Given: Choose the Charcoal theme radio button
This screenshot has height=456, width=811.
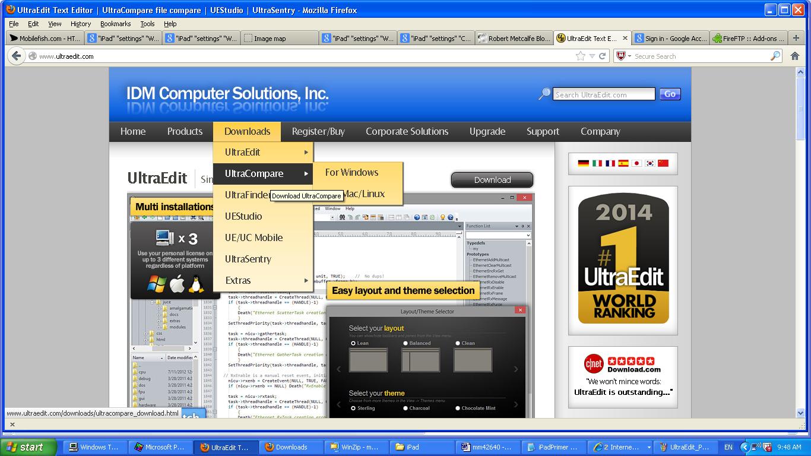Looking at the screenshot, I should pos(406,408).
